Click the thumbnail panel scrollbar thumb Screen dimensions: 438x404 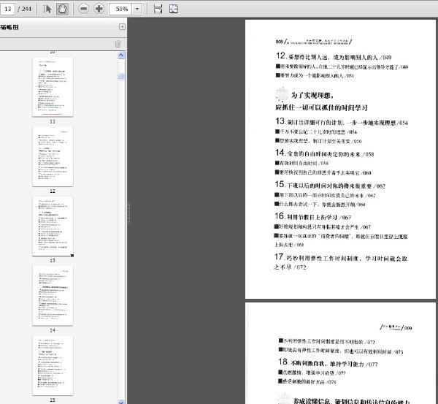(x=121, y=76)
